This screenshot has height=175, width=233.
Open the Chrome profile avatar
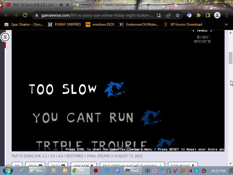coord(217,15)
